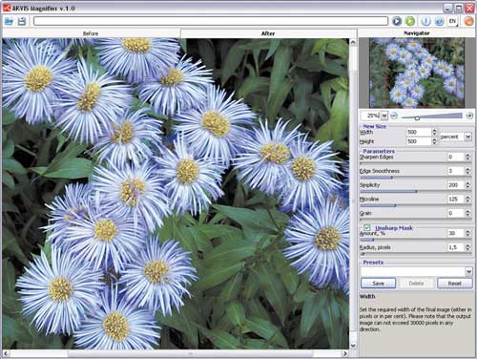
Task: Click the Radius value field showing 1,5
Action: [x=455, y=247]
